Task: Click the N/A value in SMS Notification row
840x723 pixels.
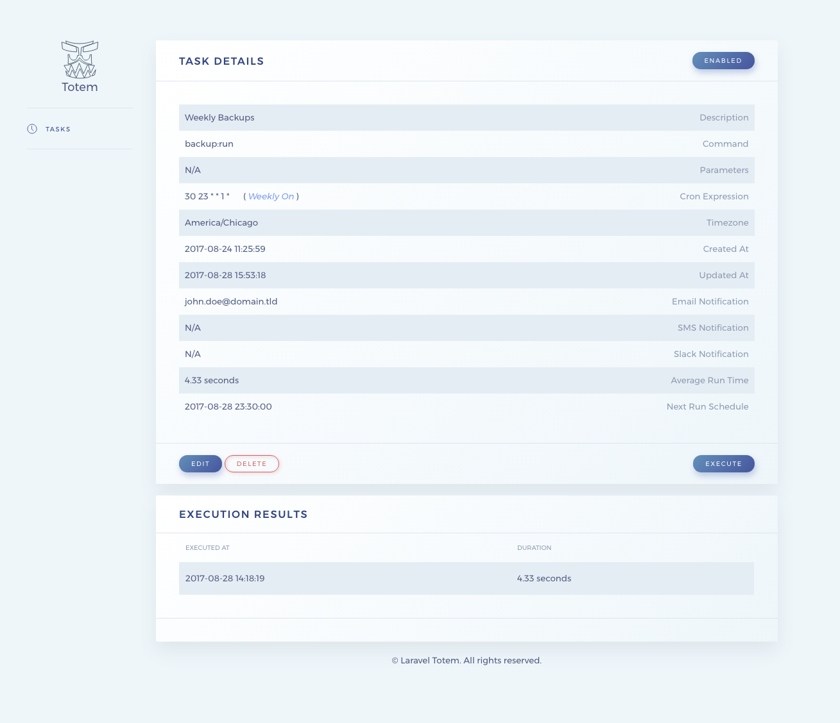Action: [193, 328]
